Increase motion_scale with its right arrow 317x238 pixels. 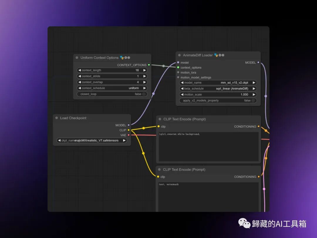coord(254,95)
